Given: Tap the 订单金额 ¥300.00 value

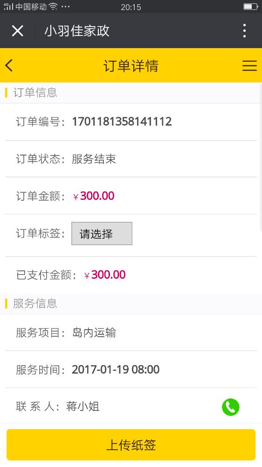Looking at the screenshot, I should [94, 196].
